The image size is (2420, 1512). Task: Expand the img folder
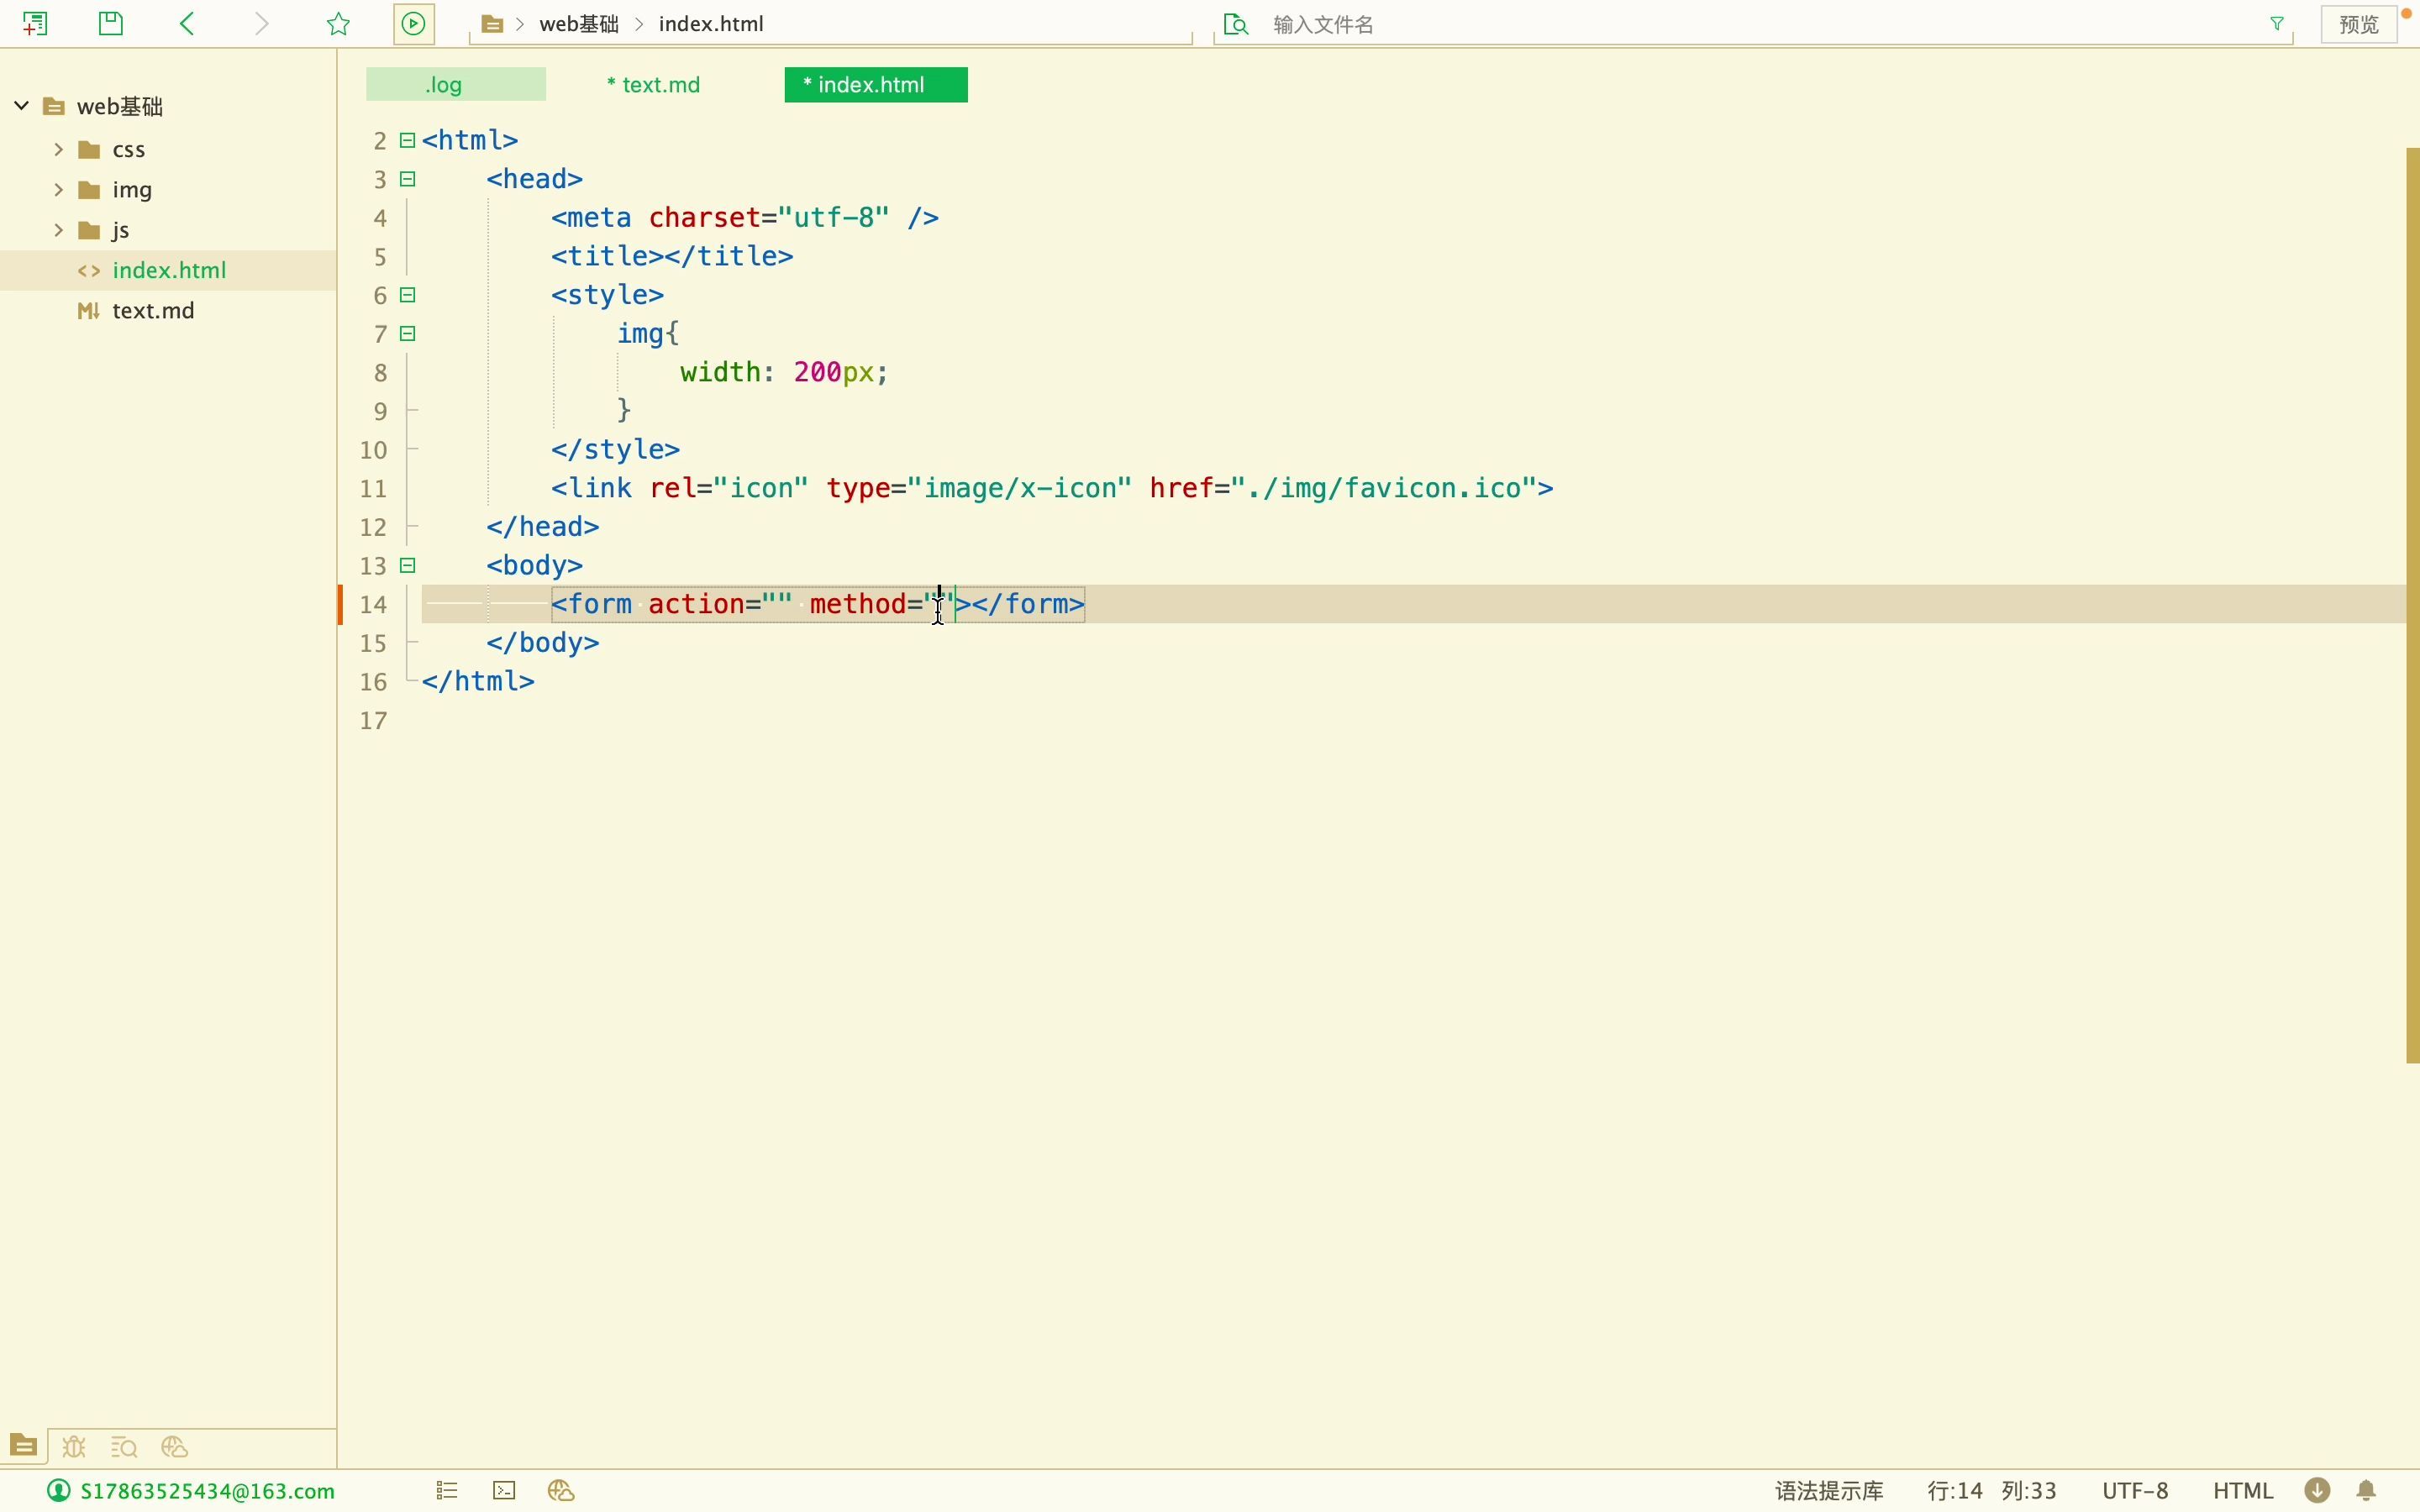point(58,189)
